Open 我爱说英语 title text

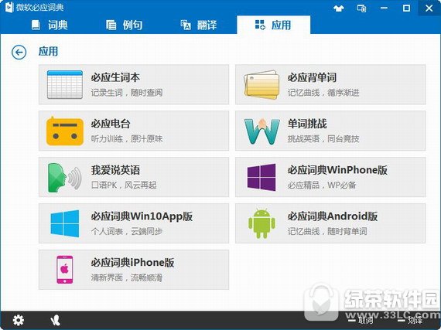point(115,170)
